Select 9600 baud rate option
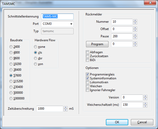 [x=11, y=58]
